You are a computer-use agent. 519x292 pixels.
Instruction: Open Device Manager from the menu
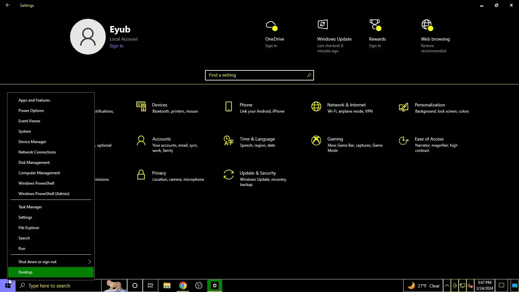(x=51, y=142)
